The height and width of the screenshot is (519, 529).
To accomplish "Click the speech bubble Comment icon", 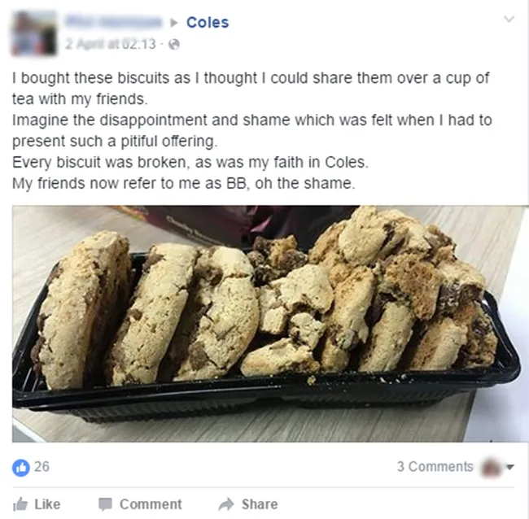I will pyautogui.click(x=105, y=504).
